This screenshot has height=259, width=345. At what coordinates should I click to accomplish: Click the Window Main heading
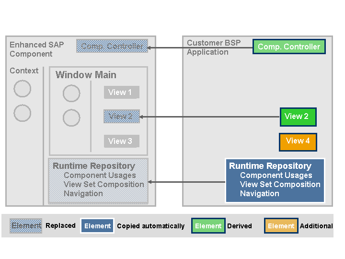(86, 75)
